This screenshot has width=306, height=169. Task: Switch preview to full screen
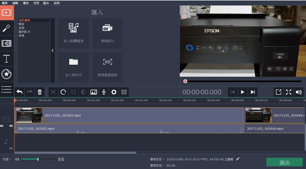(289, 92)
